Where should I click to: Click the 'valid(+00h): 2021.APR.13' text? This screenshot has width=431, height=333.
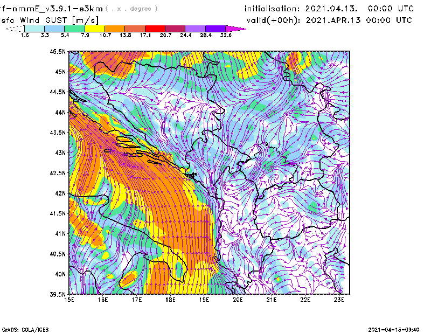coord(303,20)
